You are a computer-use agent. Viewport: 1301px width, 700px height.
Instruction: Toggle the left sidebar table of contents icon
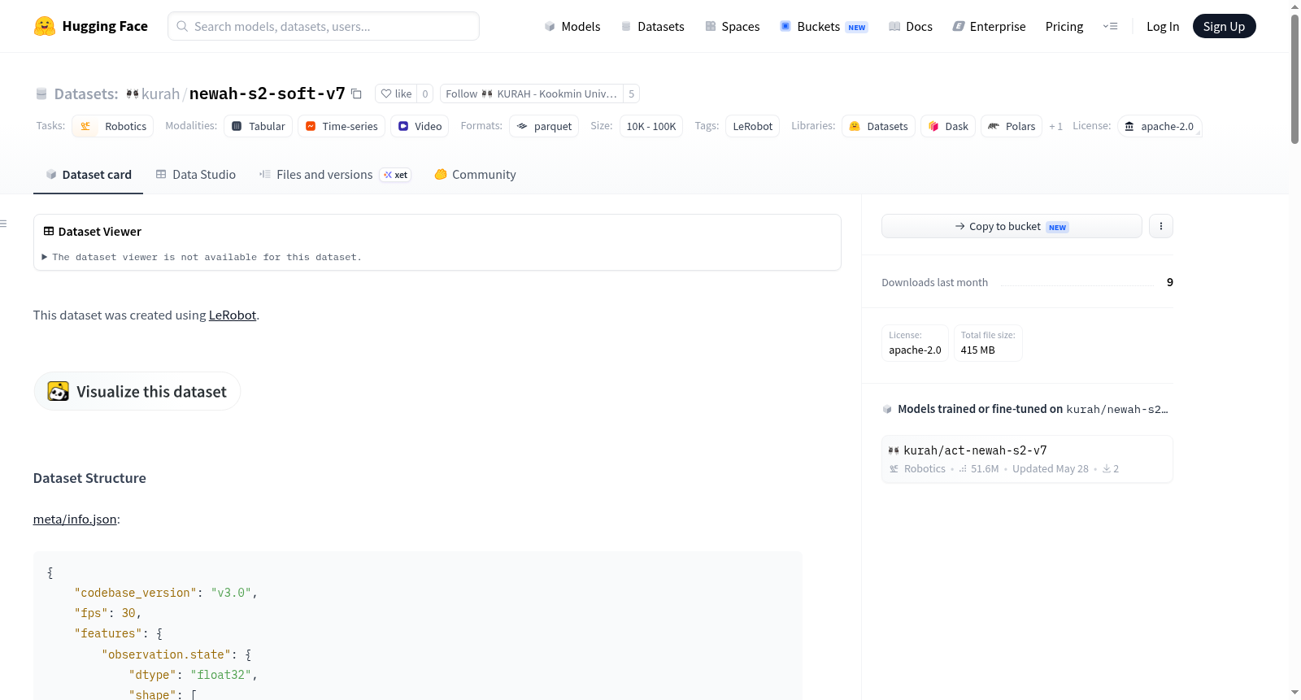(x=4, y=224)
